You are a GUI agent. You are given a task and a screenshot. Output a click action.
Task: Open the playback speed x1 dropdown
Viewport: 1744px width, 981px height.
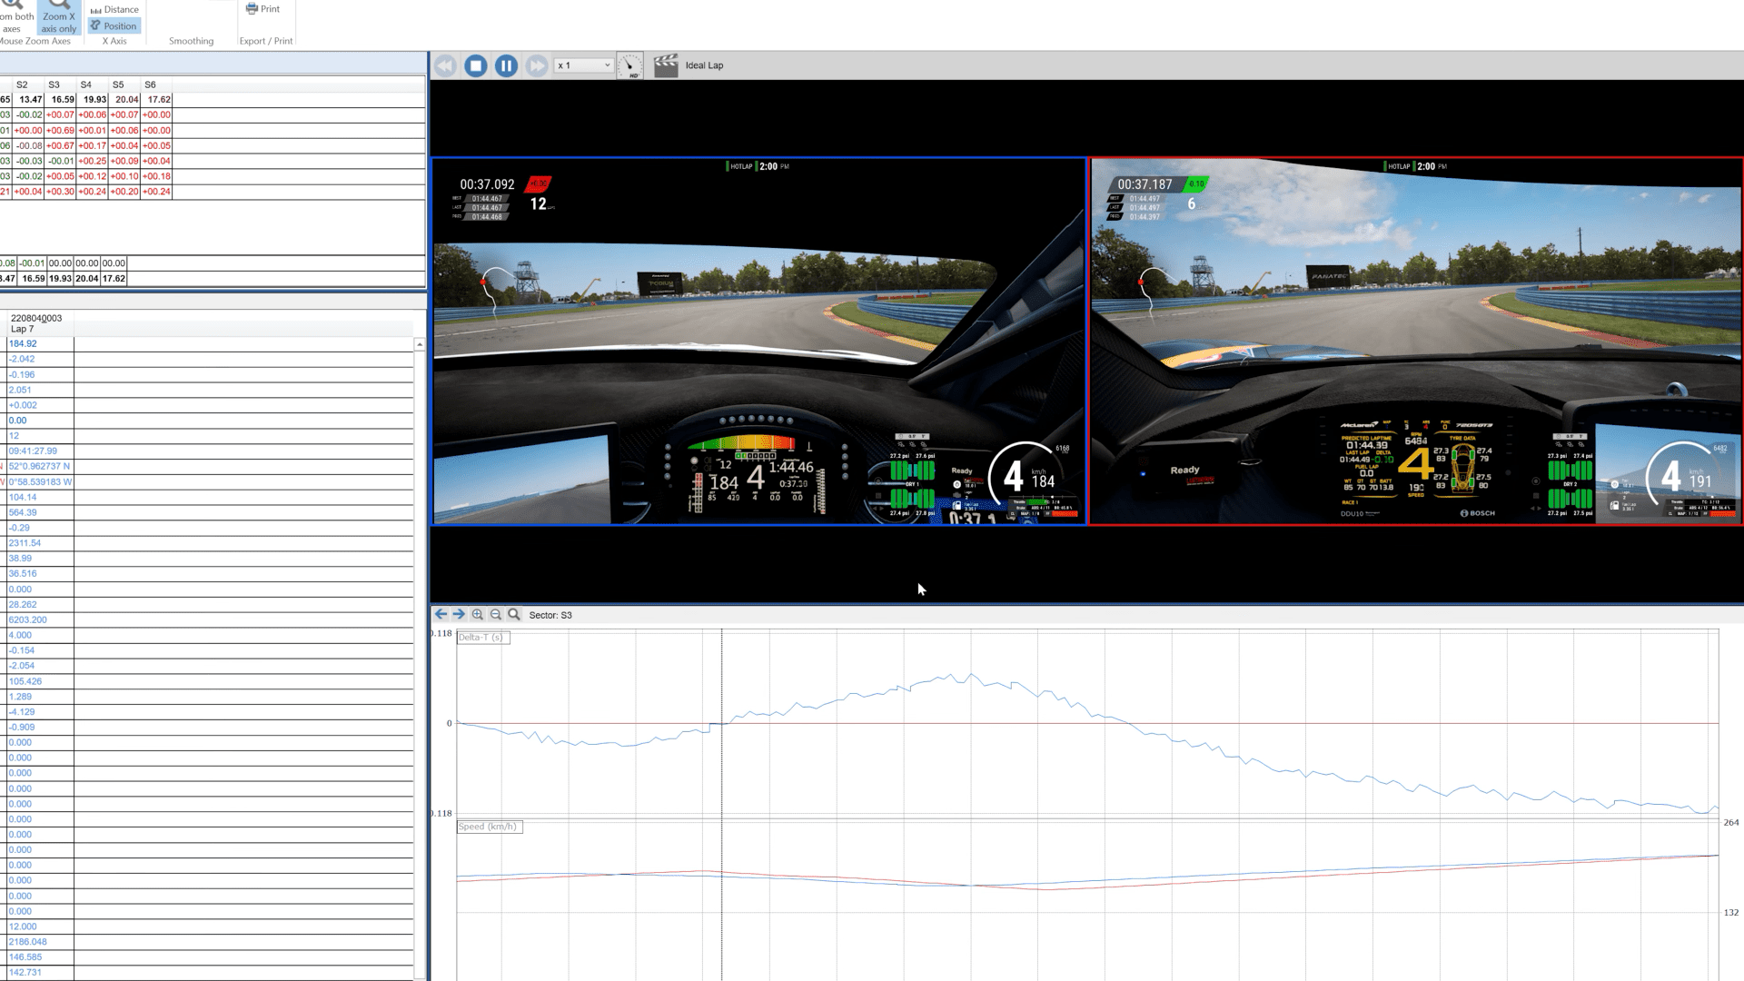pyautogui.click(x=581, y=64)
